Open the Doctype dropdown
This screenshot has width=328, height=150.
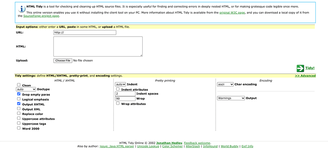pos(26,89)
